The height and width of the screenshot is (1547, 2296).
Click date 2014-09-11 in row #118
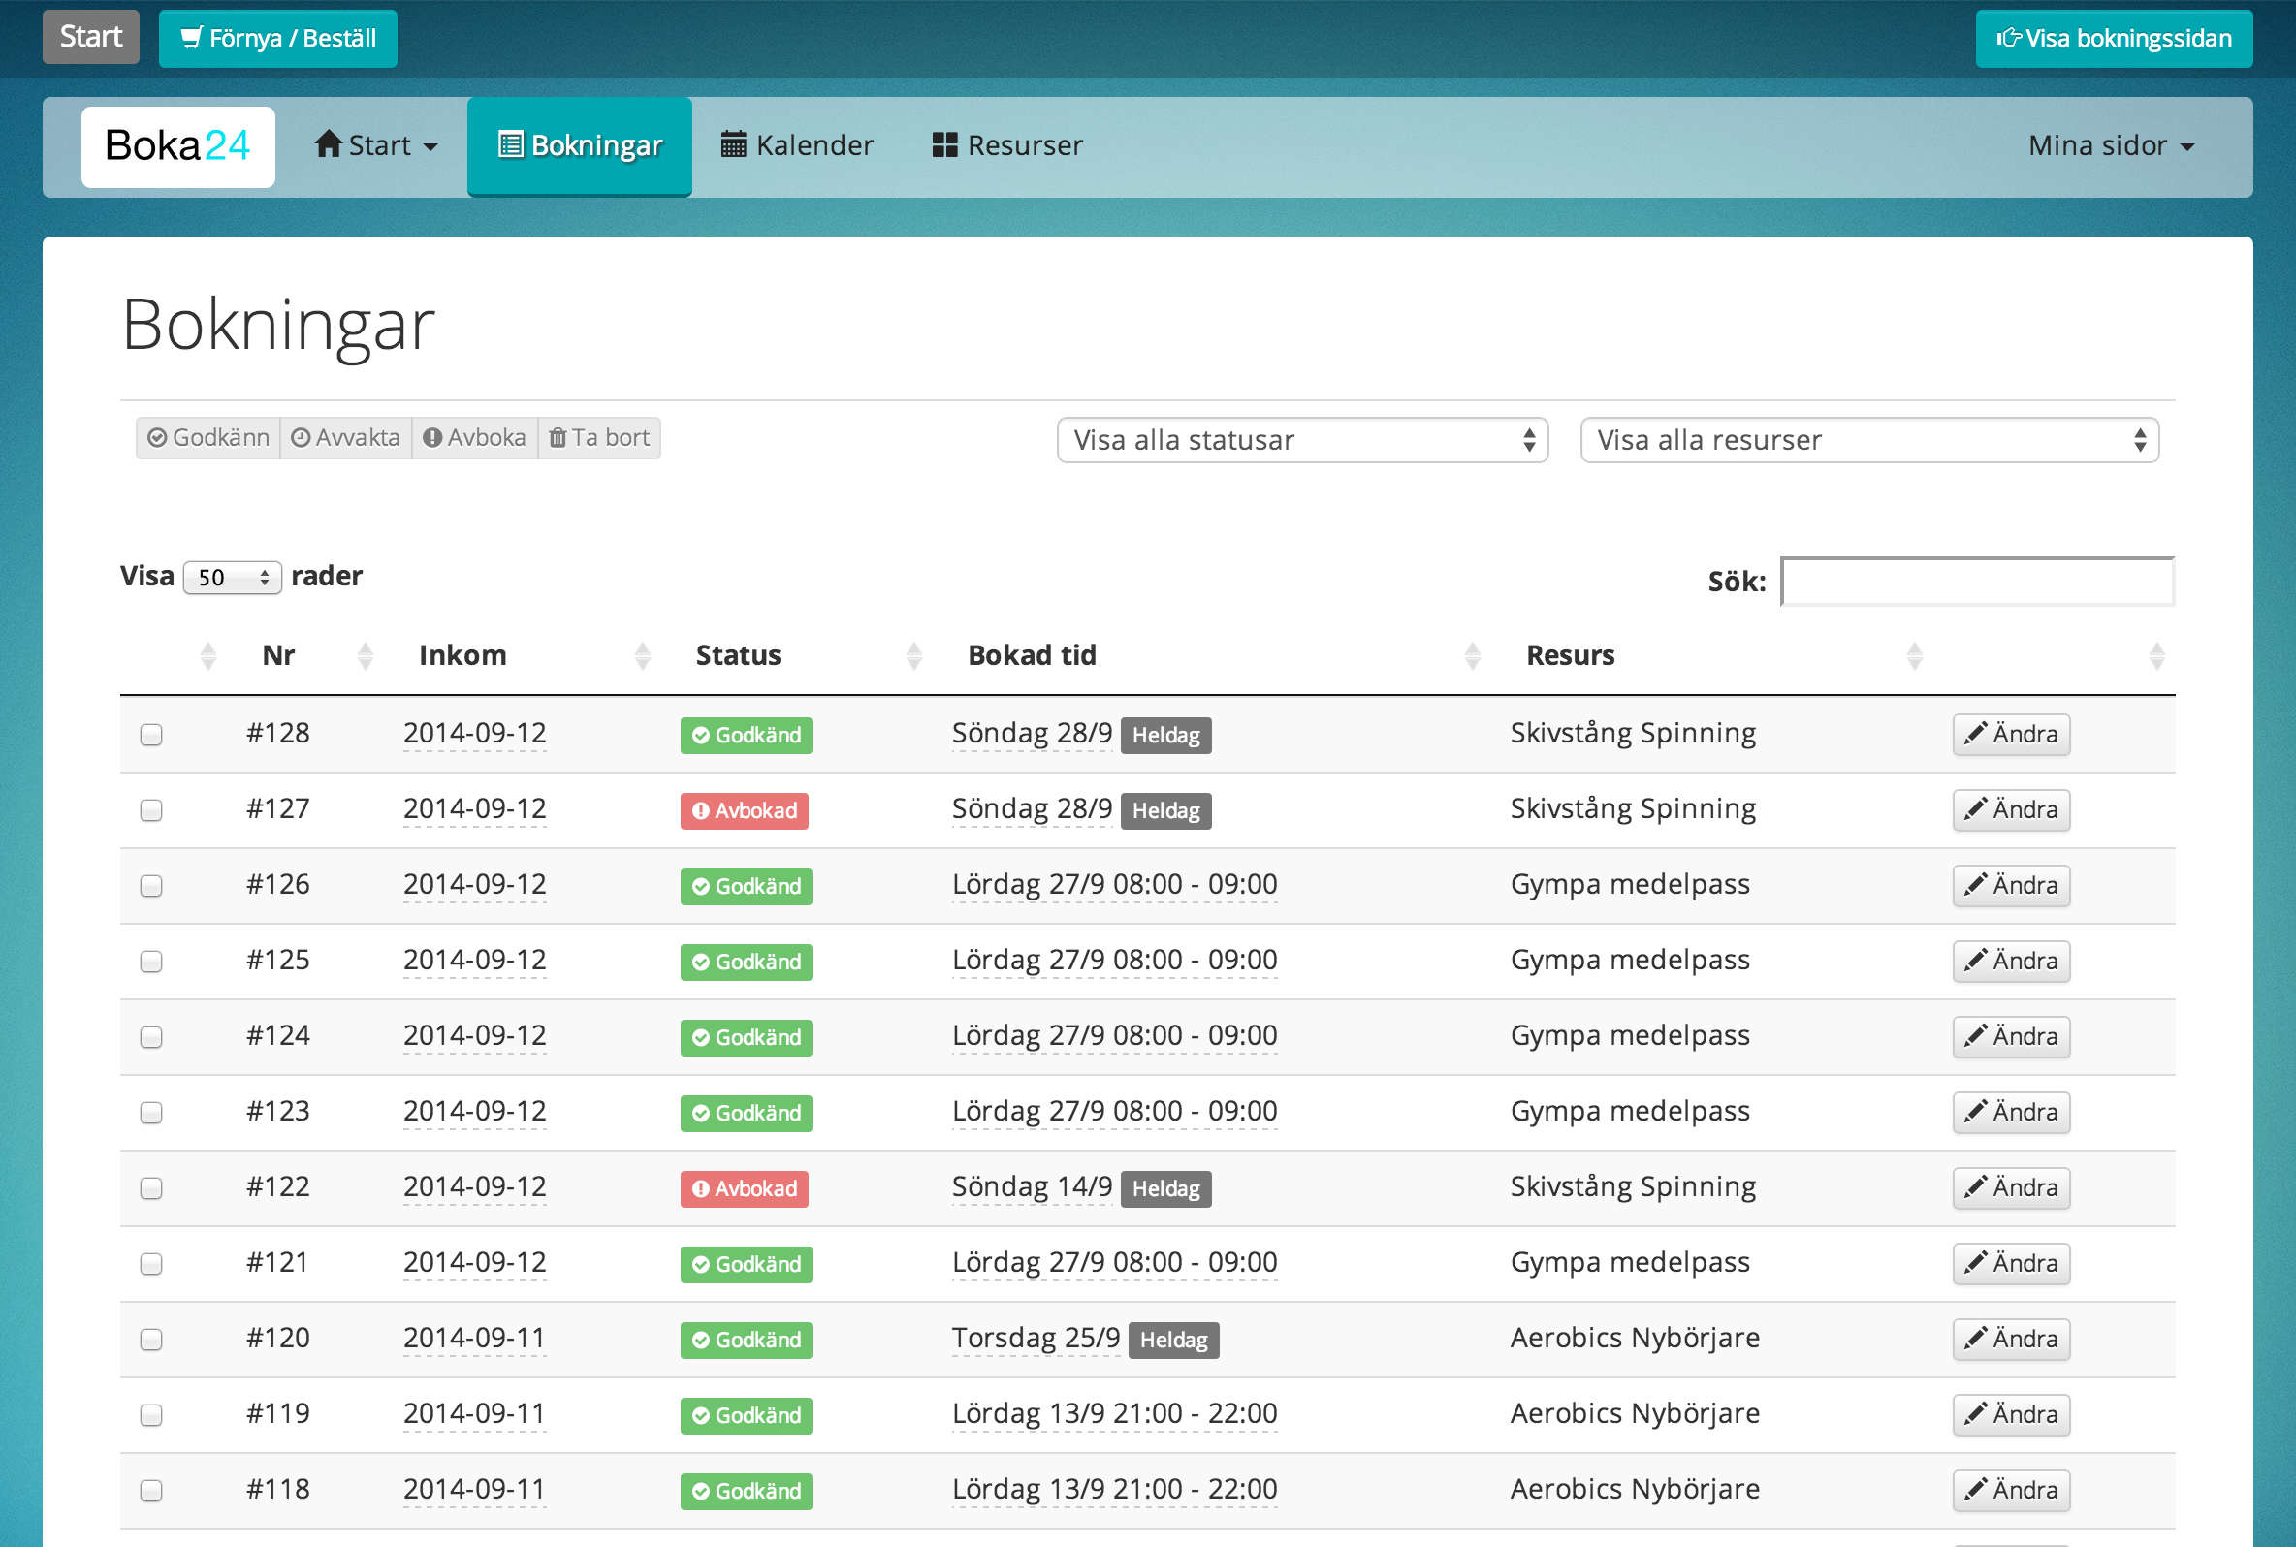474,1489
